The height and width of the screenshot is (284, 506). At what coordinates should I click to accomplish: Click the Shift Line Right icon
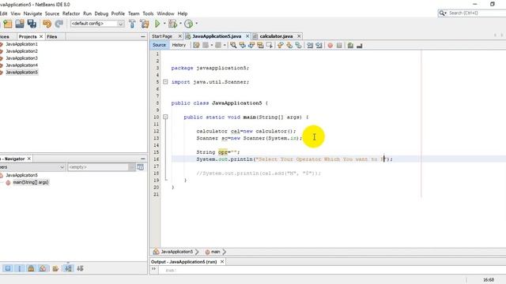[x=319, y=46]
